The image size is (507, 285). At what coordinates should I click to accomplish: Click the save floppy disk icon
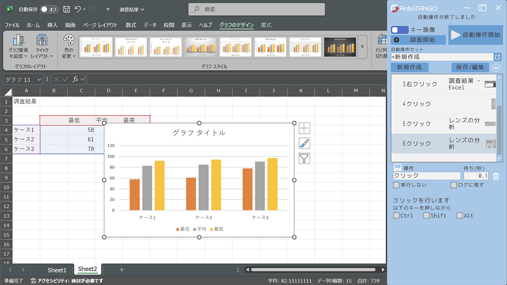coord(66,9)
